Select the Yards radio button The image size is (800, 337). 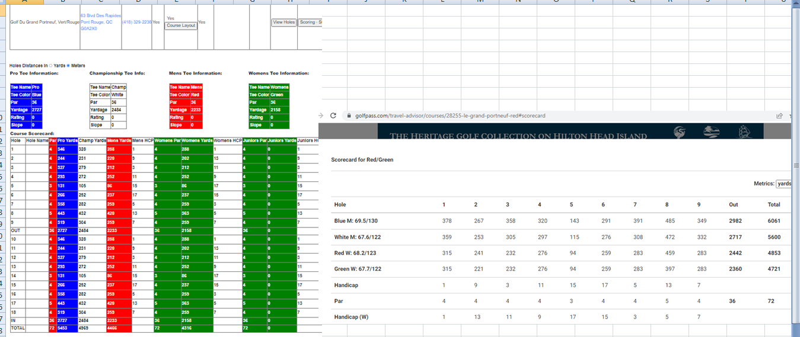[50, 65]
